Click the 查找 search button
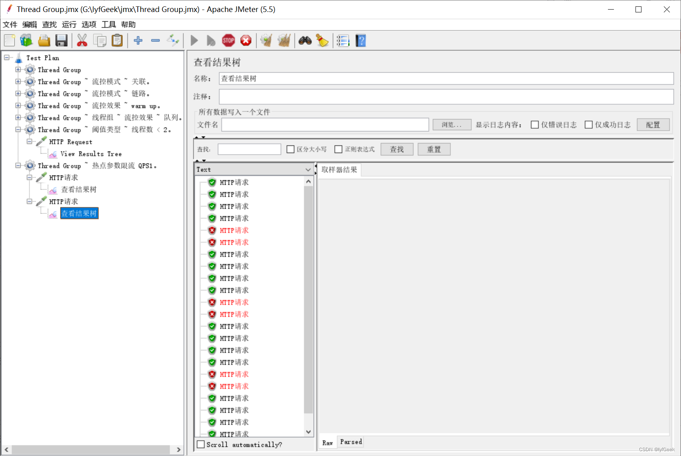Screen dimensions: 681x456 [x=397, y=149]
